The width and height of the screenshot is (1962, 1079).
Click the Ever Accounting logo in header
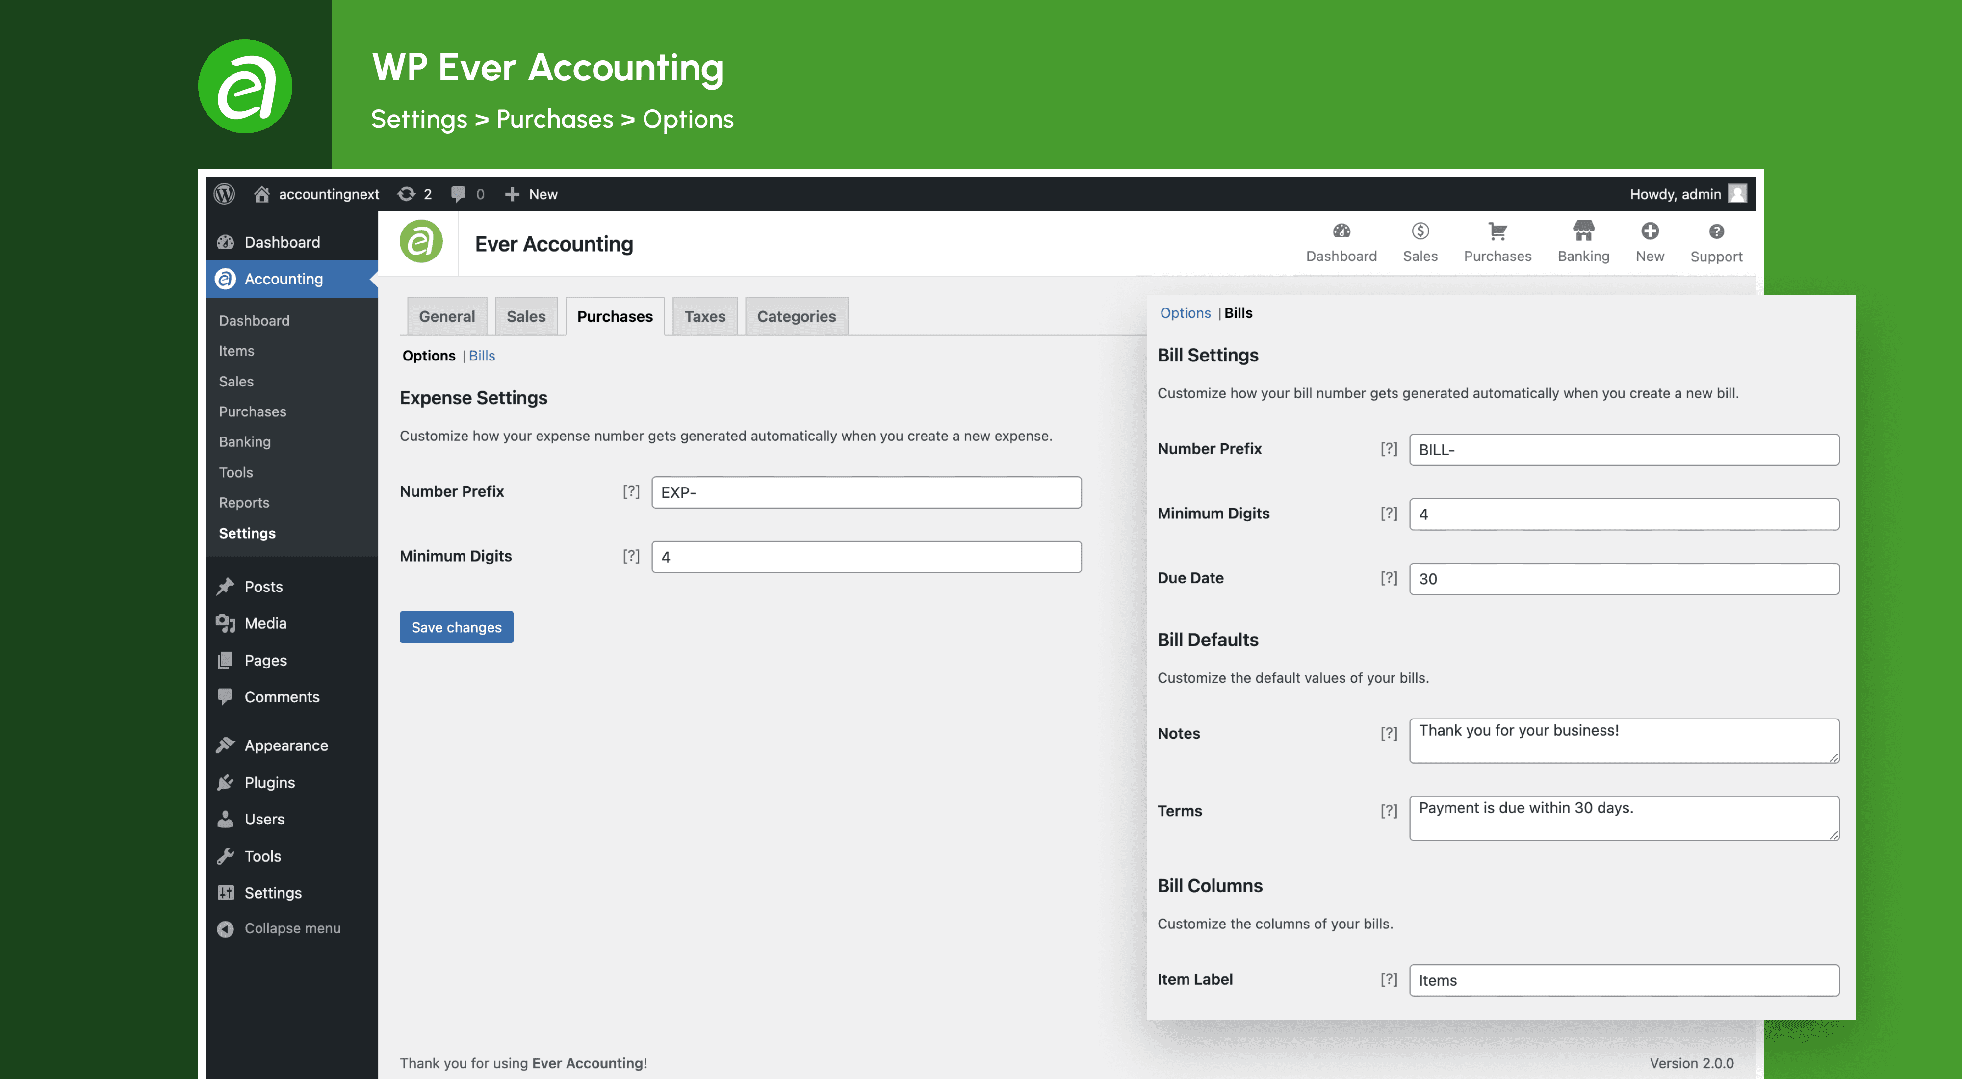click(x=421, y=241)
